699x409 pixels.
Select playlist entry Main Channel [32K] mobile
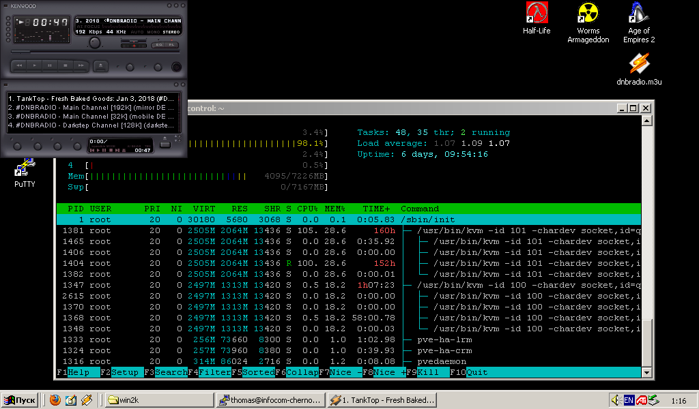pyautogui.click(x=91, y=117)
